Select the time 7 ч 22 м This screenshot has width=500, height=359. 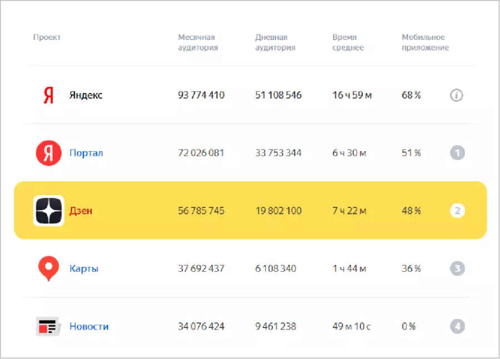point(349,211)
